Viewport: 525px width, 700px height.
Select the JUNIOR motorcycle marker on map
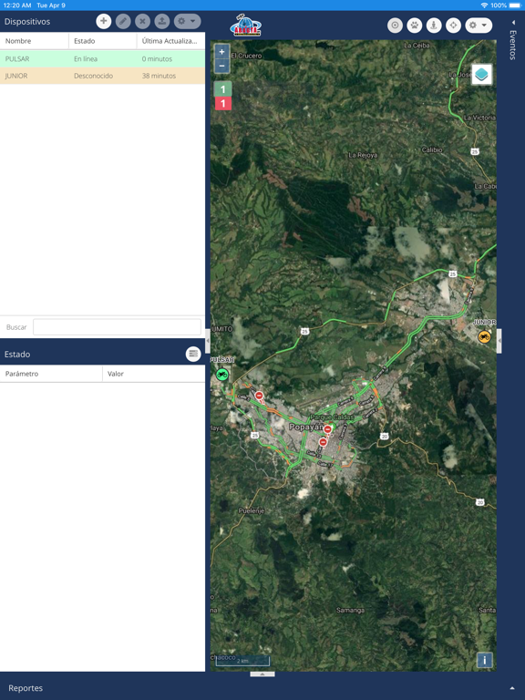[484, 336]
